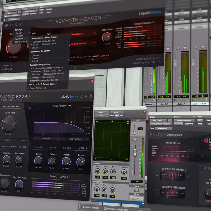
Task: Click Reverb Time knob in Cinematic Rooms
Action: click(x=9, y=123)
